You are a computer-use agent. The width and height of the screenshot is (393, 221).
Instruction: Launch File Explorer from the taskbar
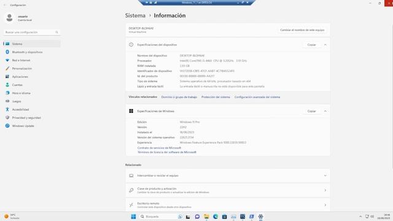click(x=206, y=217)
